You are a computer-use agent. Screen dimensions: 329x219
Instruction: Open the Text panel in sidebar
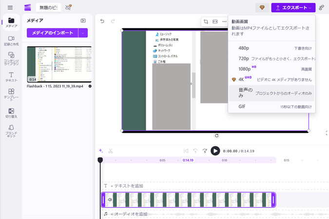click(11, 77)
